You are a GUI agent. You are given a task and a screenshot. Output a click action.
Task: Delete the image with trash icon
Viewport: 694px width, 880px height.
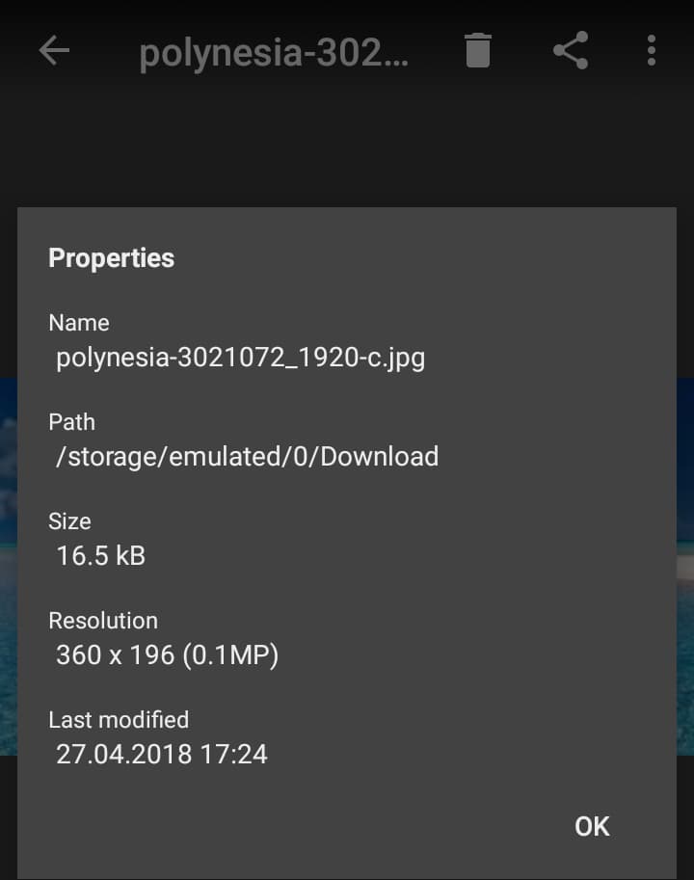click(x=478, y=51)
